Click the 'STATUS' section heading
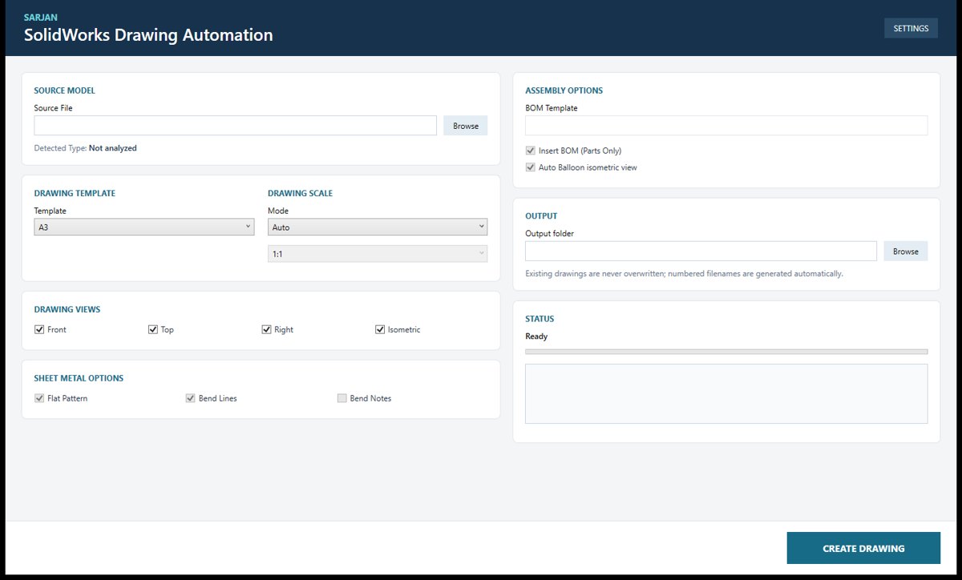The image size is (962, 580). click(540, 319)
